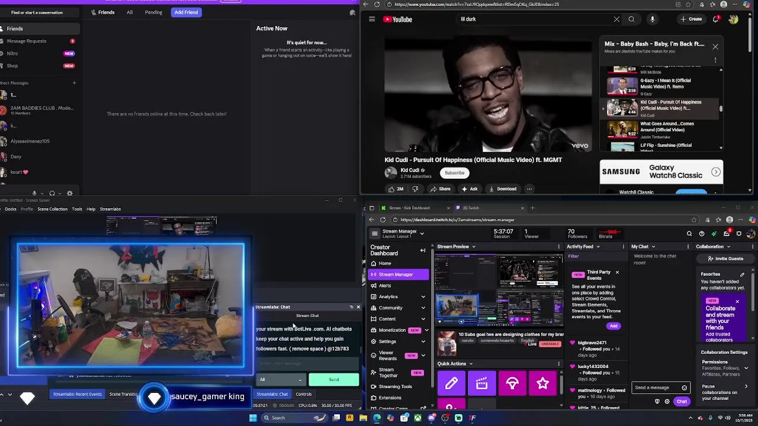Image resolution: width=758 pixels, height=426 pixels.
Task: Click Invite Guests in Collaboration panel
Action: [x=725, y=259]
